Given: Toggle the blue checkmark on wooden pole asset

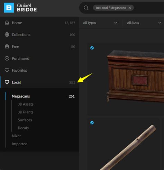Looking at the screenshot, I should coord(92,123).
